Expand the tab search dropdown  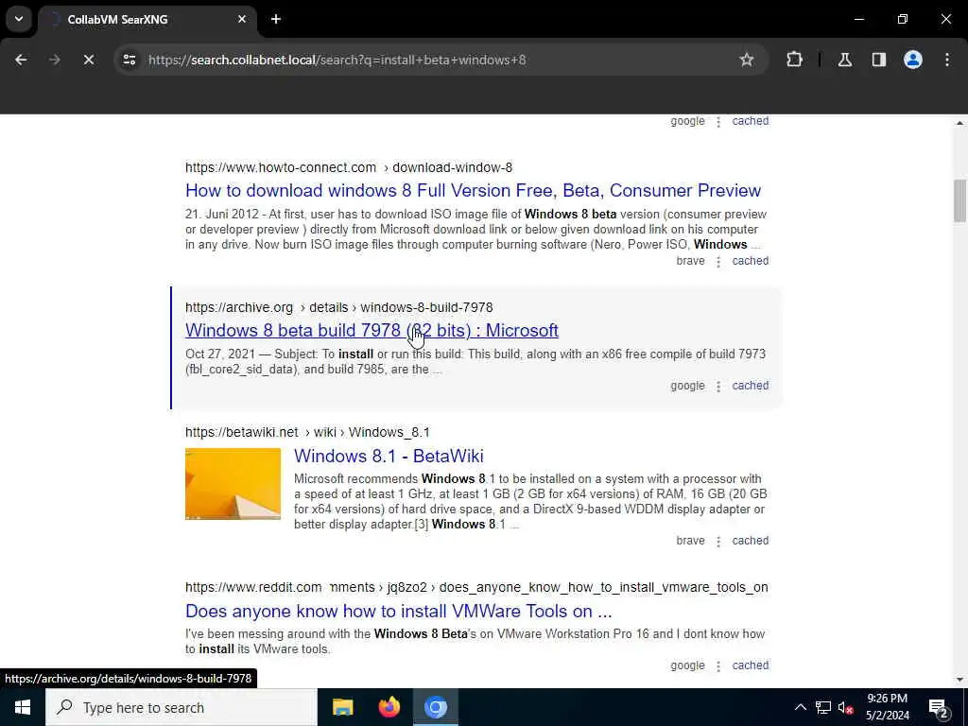pyautogui.click(x=19, y=19)
